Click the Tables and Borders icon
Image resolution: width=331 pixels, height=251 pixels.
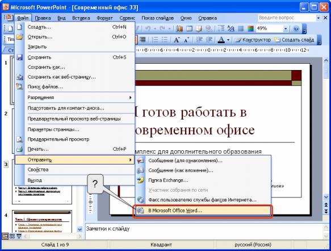tap(199, 28)
